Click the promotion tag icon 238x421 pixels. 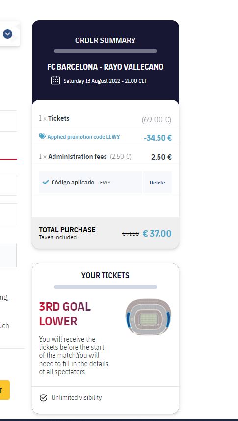point(42,136)
